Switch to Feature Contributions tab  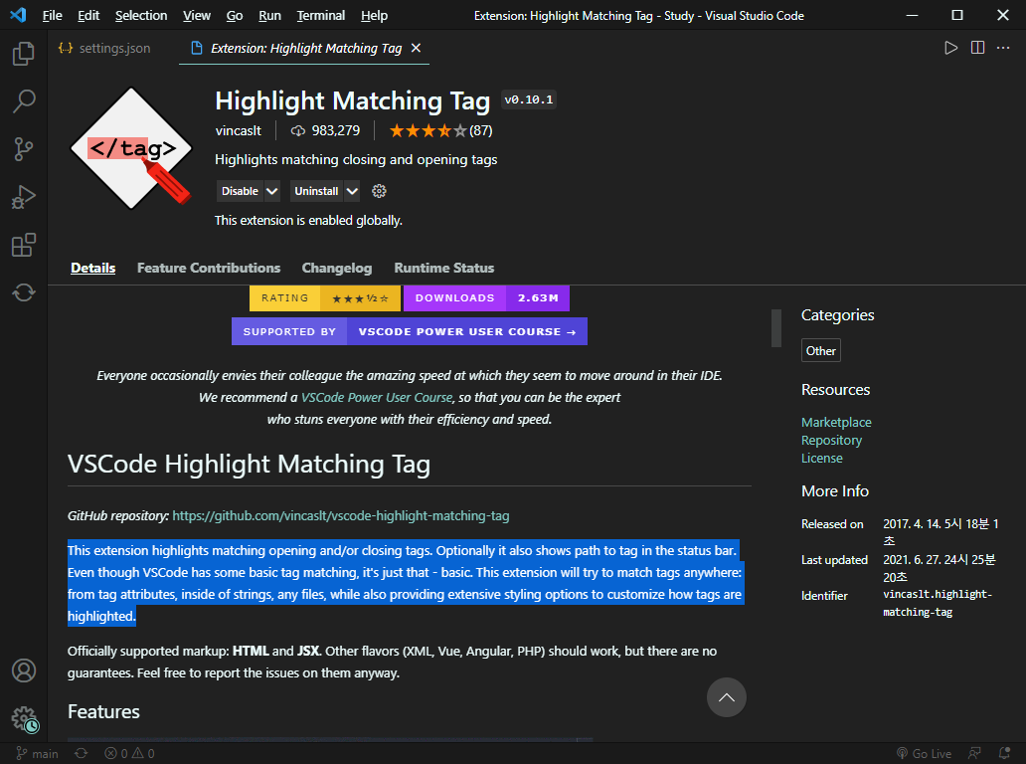(x=209, y=268)
